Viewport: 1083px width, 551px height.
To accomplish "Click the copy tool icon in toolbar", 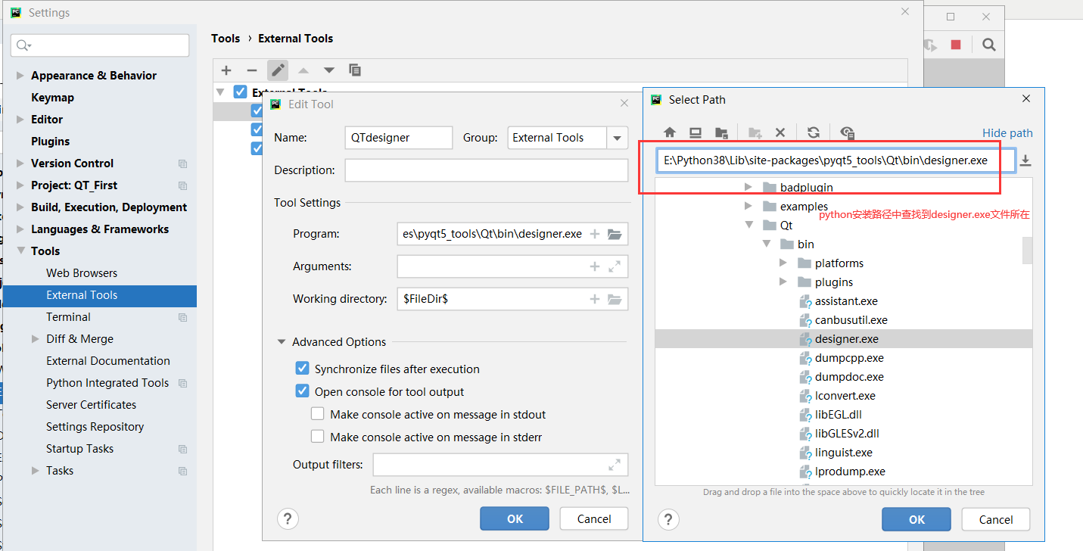I will (354, 70).
